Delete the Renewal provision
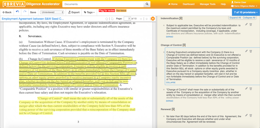The image size is (260, 128). (x=251, y=115)
